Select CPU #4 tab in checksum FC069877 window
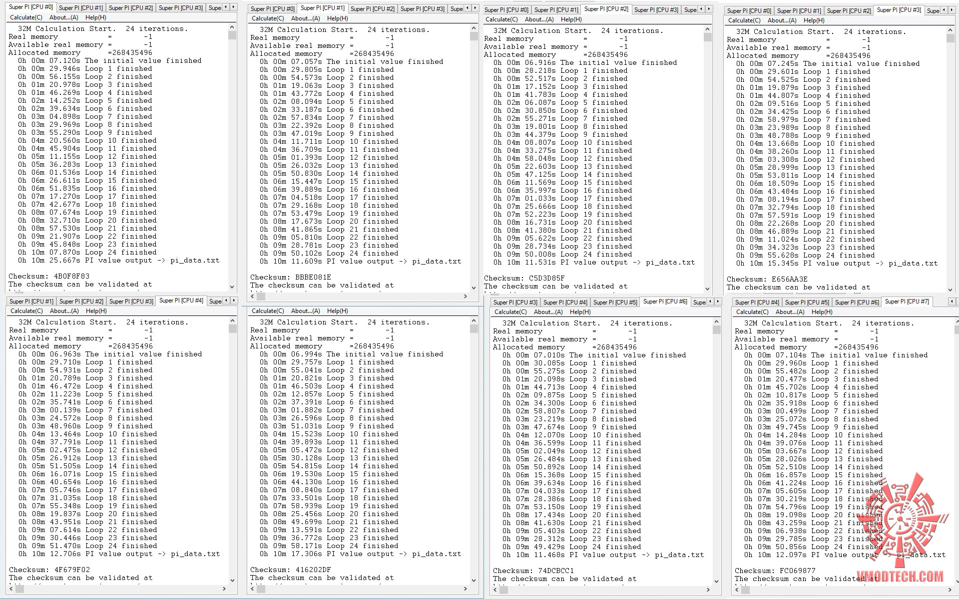The image size is (959, 599). 757,302
